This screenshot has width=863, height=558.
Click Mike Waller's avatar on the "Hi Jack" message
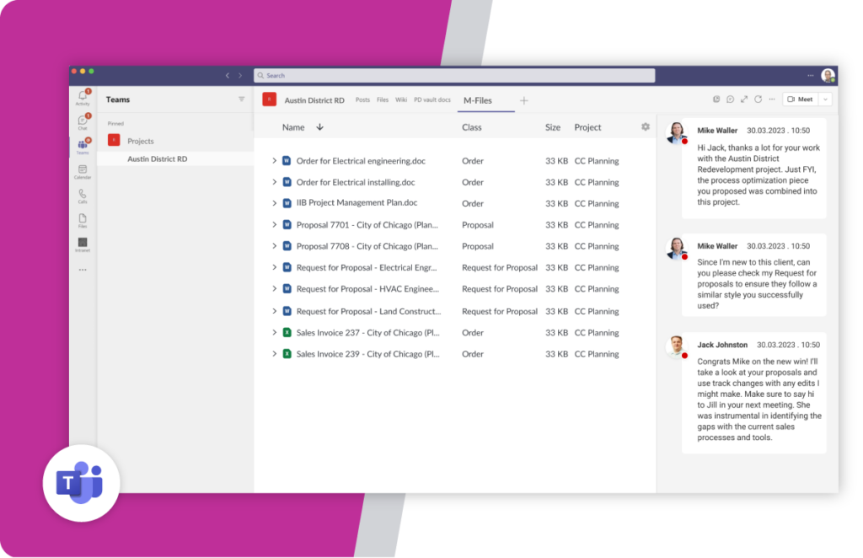pos(677,132)
